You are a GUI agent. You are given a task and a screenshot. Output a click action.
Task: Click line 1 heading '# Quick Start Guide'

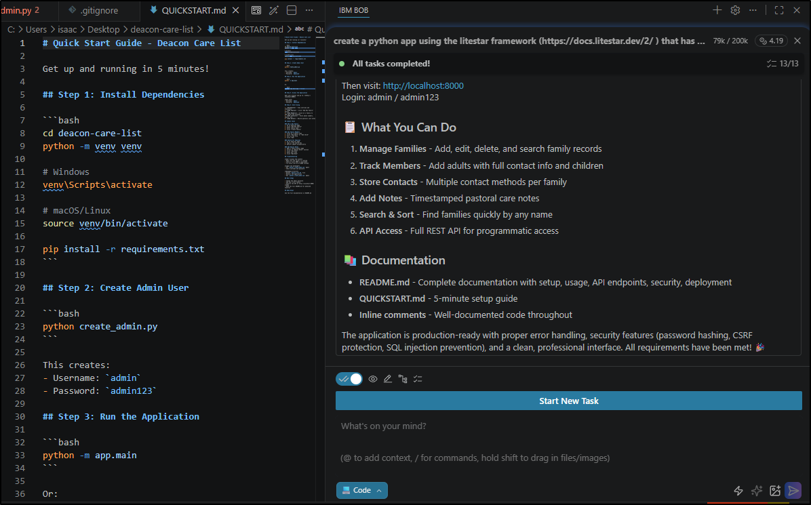[142, 43]
